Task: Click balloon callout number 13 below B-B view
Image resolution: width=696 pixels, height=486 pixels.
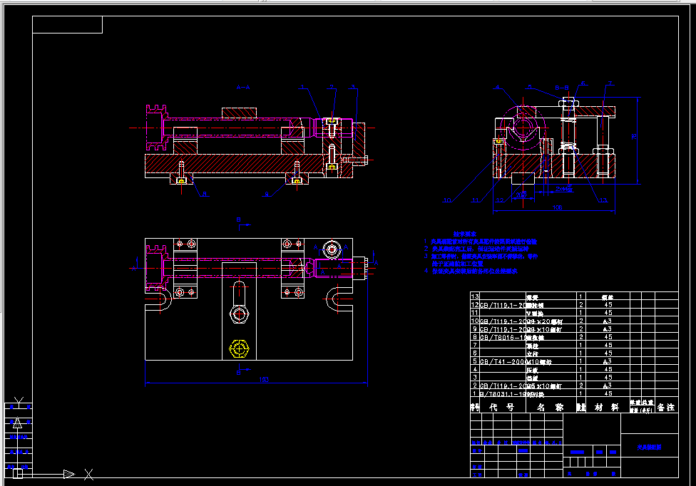Action: coord(603,200)
